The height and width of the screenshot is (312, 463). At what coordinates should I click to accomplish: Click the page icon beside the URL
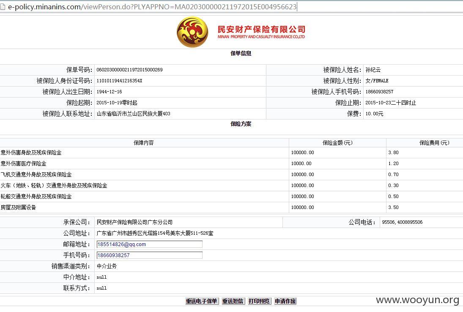pyautogui.click(x=3, y=6)
